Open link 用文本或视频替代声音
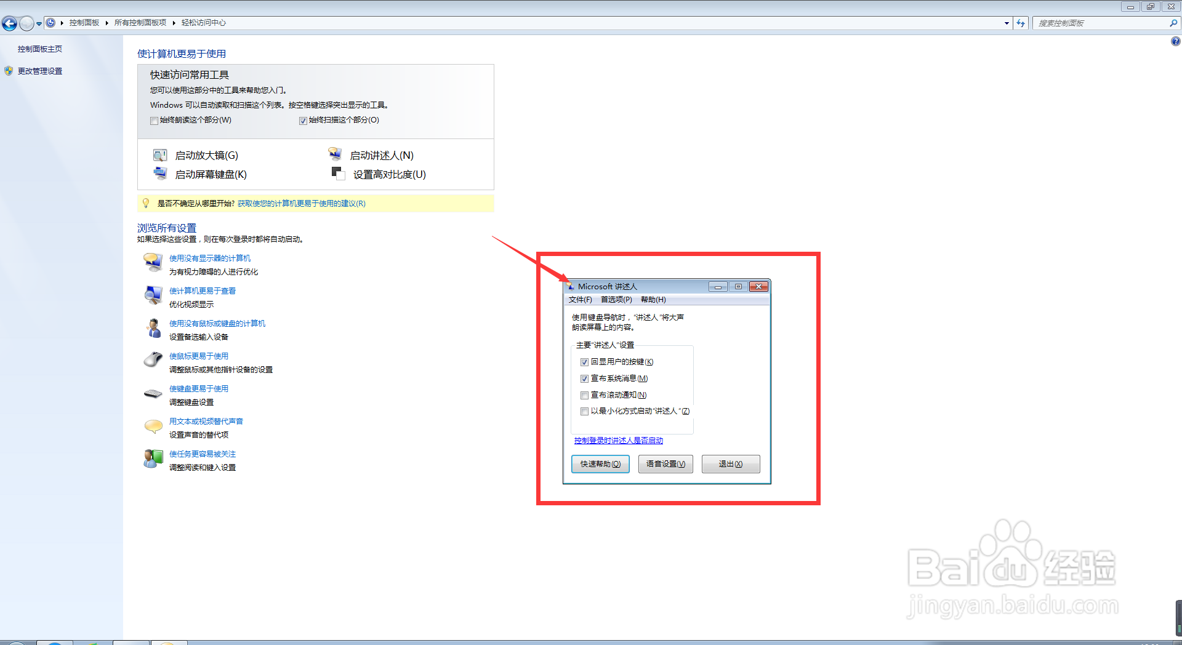The width and height of the screenshot is (1182, 645). [x=206, y=421]
